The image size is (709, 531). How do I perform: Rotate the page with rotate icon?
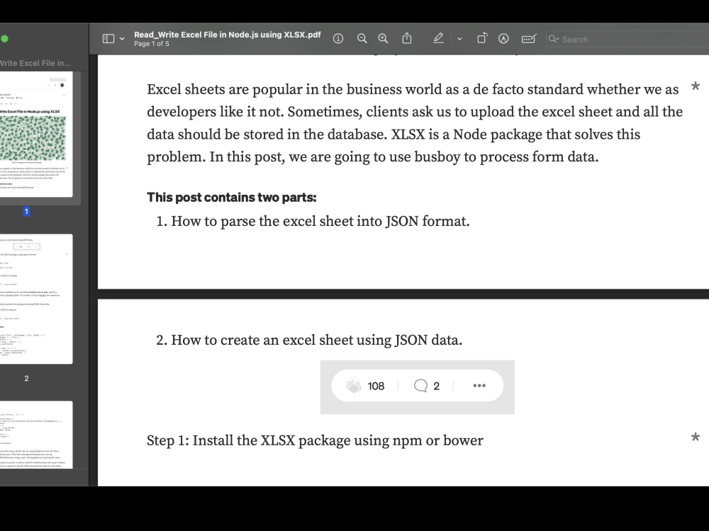[x=482, y=38]
